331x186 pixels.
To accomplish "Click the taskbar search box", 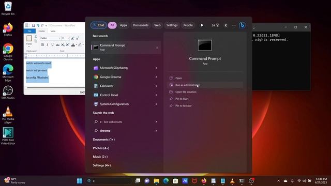I will click(109, 181).
